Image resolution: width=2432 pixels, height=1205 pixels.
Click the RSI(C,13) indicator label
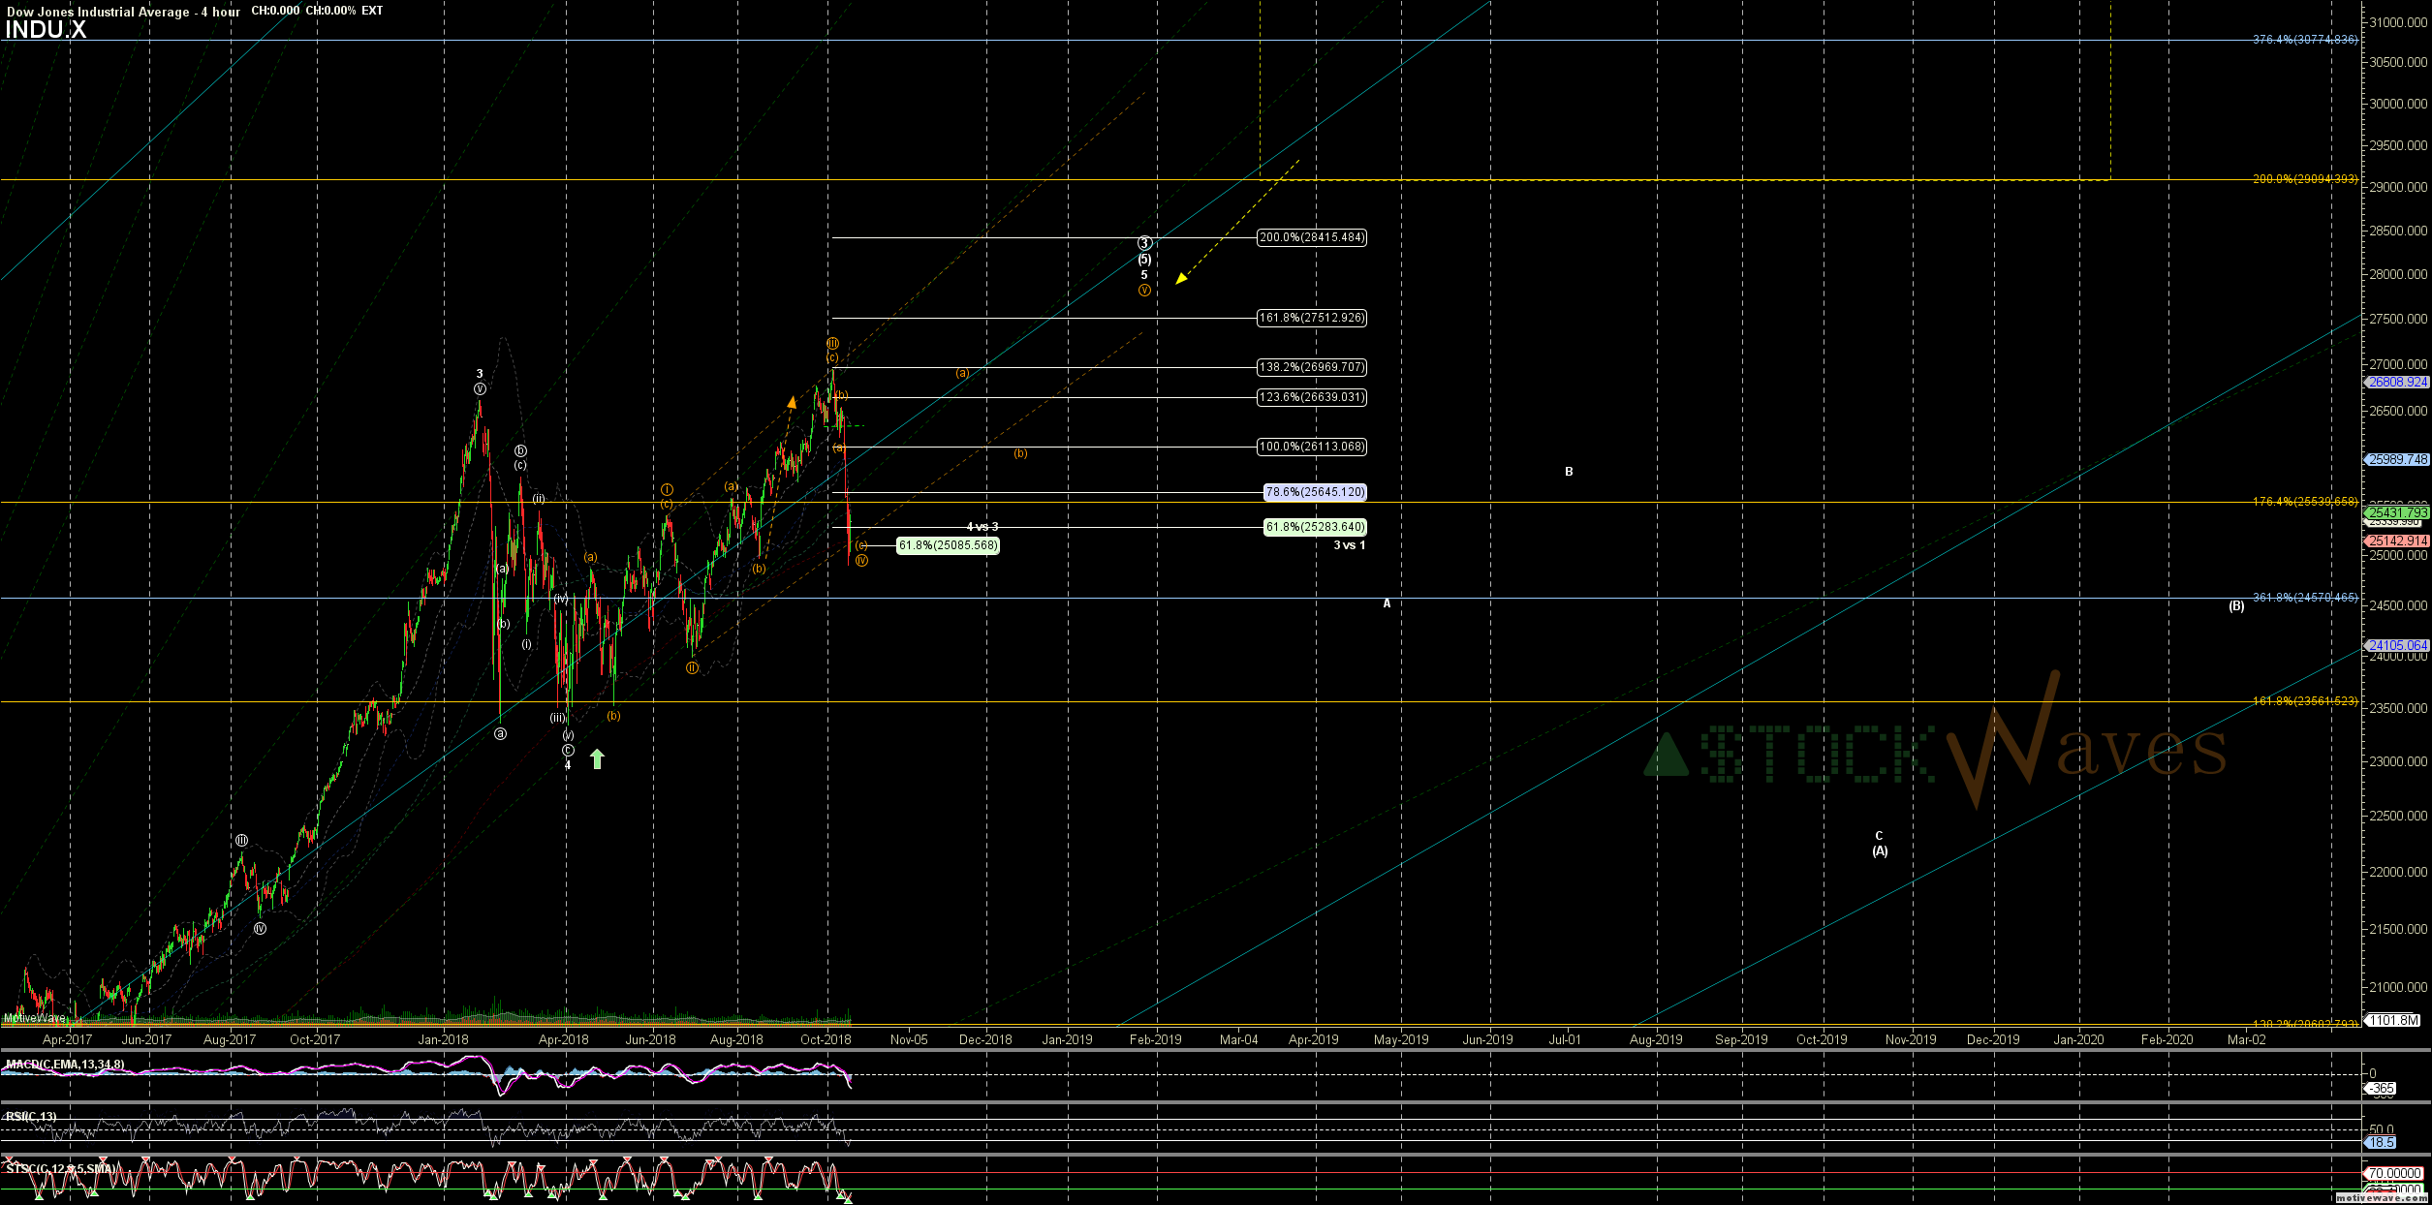point(31,1117)
